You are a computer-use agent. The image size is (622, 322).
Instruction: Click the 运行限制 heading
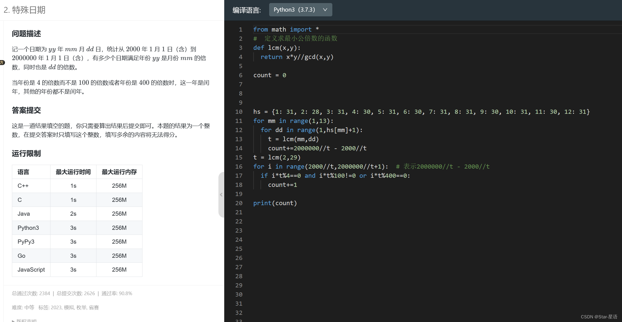pos(26,154)
